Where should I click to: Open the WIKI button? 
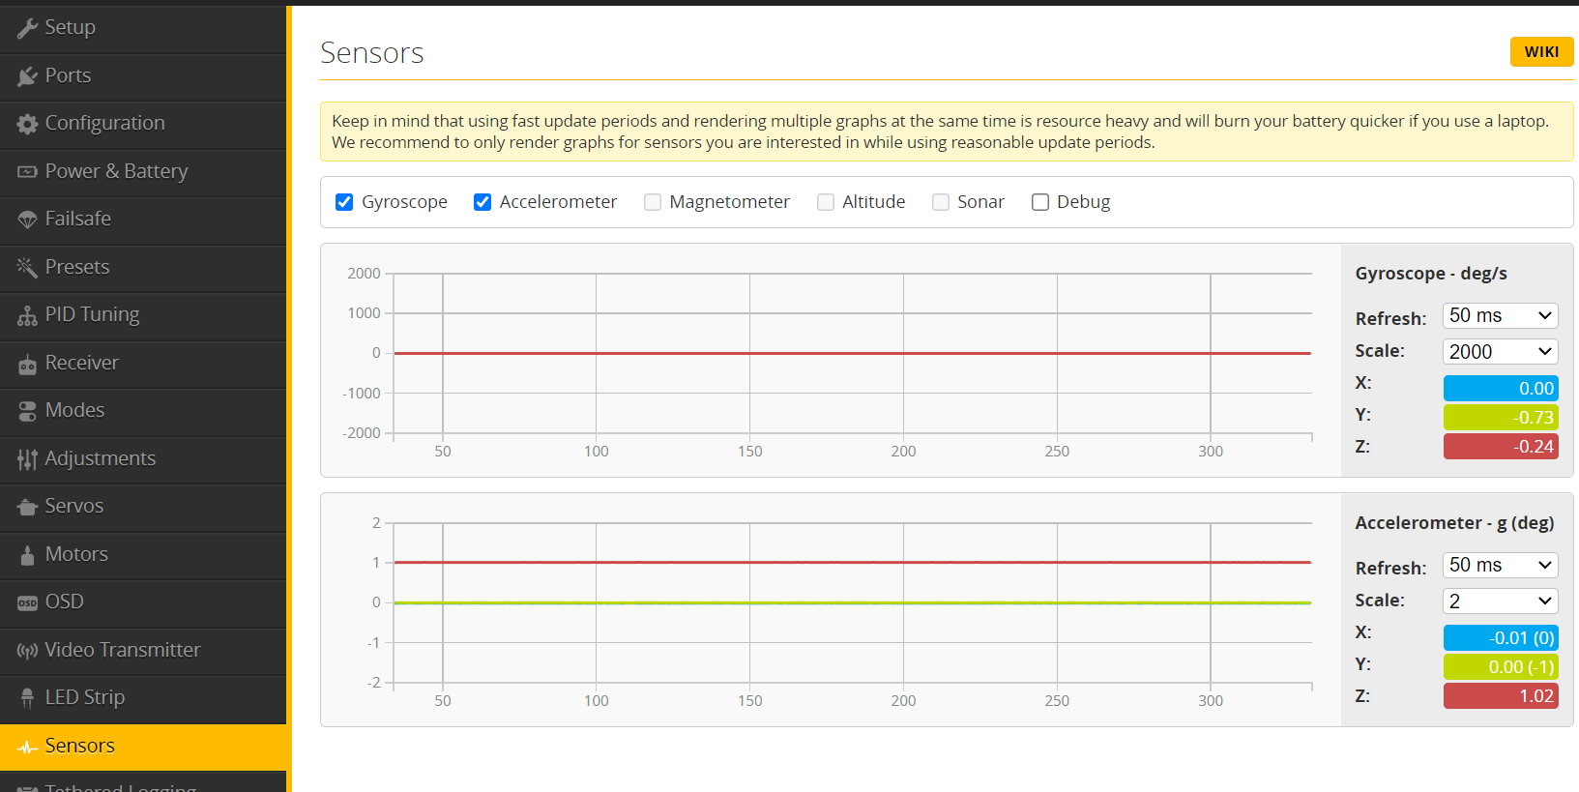[x=1541, y=52]
